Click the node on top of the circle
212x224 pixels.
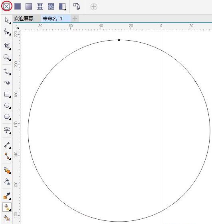pos(119,40)
